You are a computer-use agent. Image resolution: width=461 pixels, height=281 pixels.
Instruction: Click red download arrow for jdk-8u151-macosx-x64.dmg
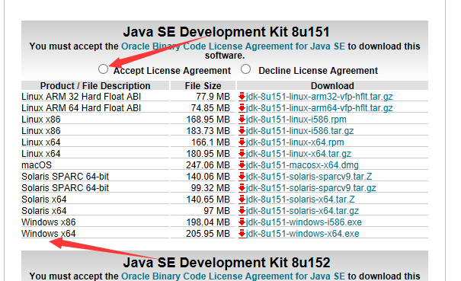tap(242, 165)
